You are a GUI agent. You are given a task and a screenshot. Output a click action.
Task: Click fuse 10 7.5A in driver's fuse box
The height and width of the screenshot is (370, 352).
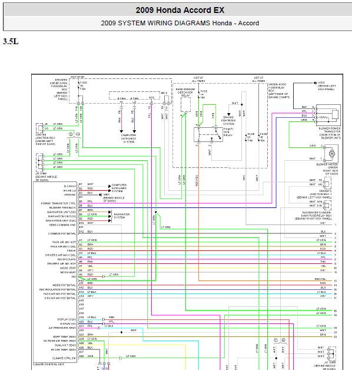coord(79,86)
